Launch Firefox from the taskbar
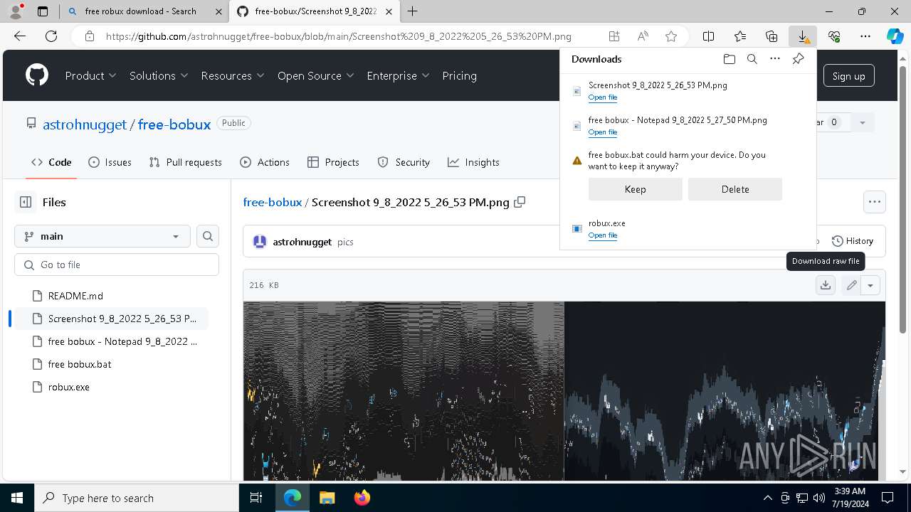 tap(362, 498)
